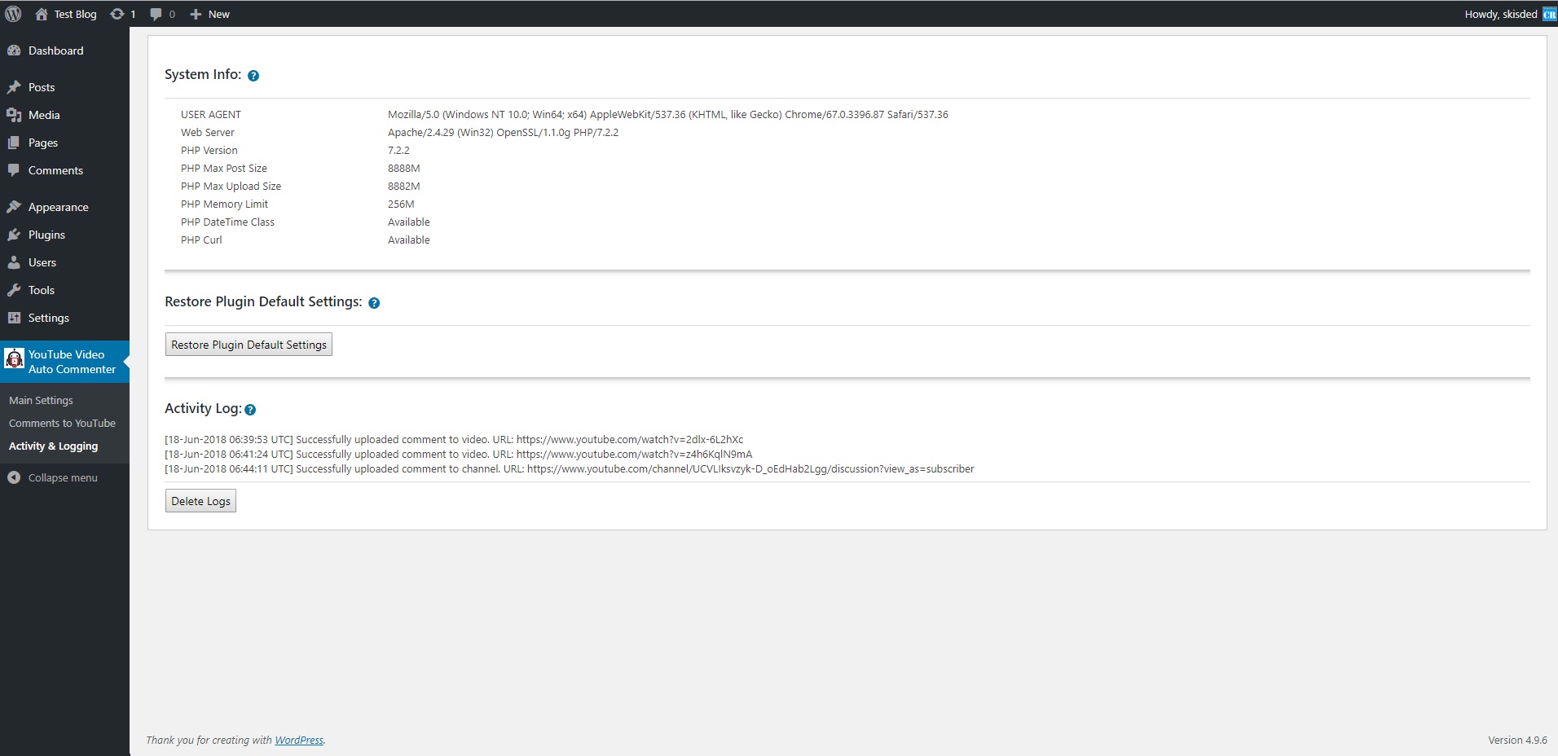The height and width of the screenshot is (756, 1558).
Task: Open help for System Info section
Action: coord(253,75)
